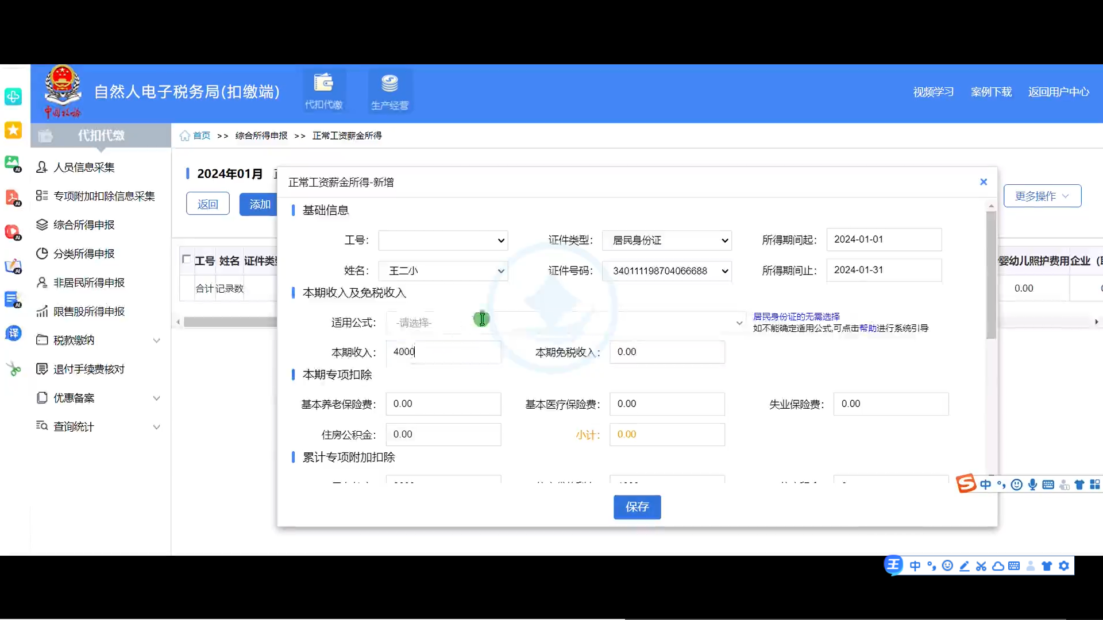Open the 视频学习 top menu link
Screen dimensions: 1103x620
(x=933, y=92)
